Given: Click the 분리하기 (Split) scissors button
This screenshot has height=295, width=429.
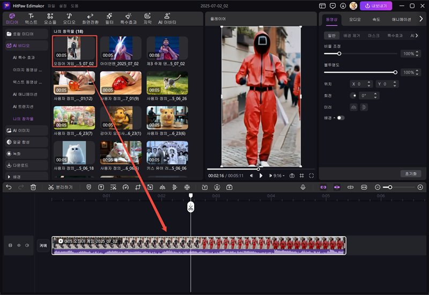Looking at the screenshot, I should point(61,187).
